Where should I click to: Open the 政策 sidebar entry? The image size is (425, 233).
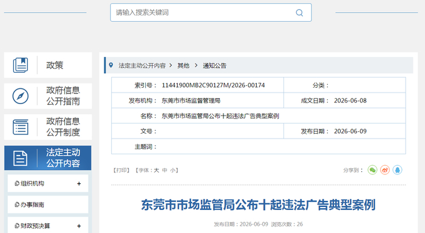[x=48, y=65]
